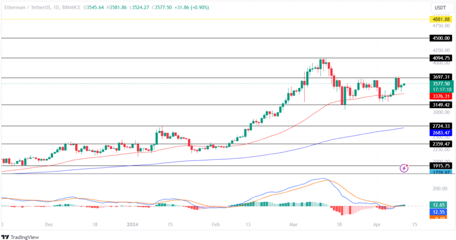Select the 2724.33 horizontal line label

[x=441, y=126]
